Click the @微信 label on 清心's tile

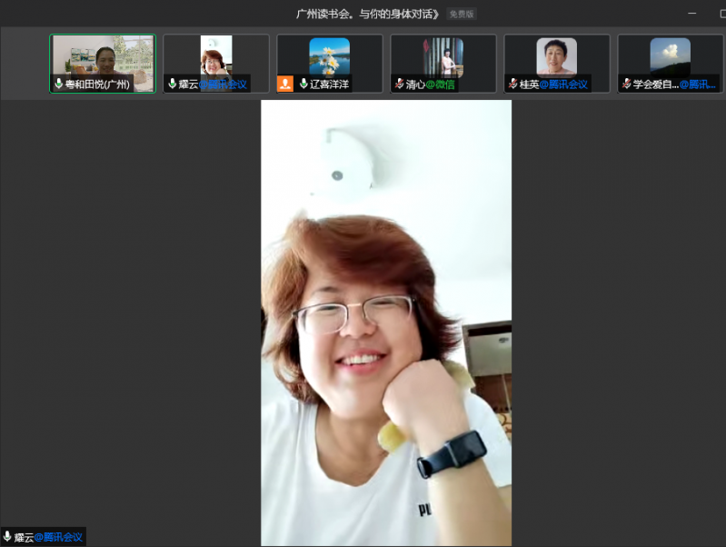pos(441,84)
